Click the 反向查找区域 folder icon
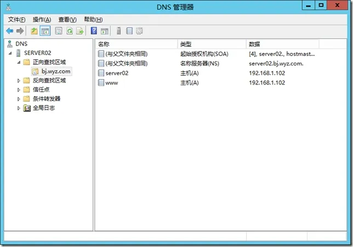Screen dimensions: 353x247 [x=26, y=81]
